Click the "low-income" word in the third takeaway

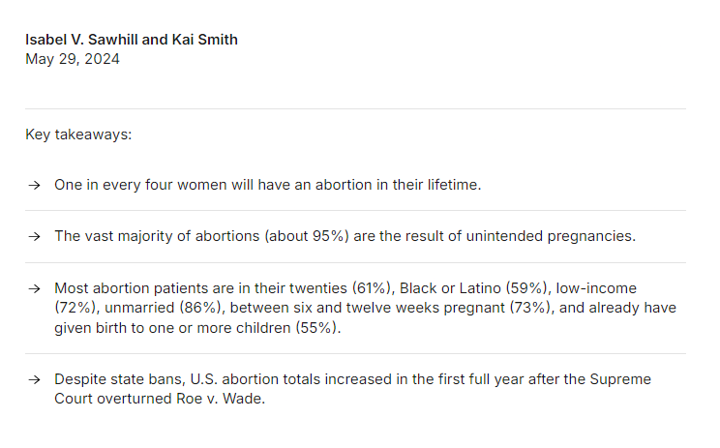click(596, 288)
